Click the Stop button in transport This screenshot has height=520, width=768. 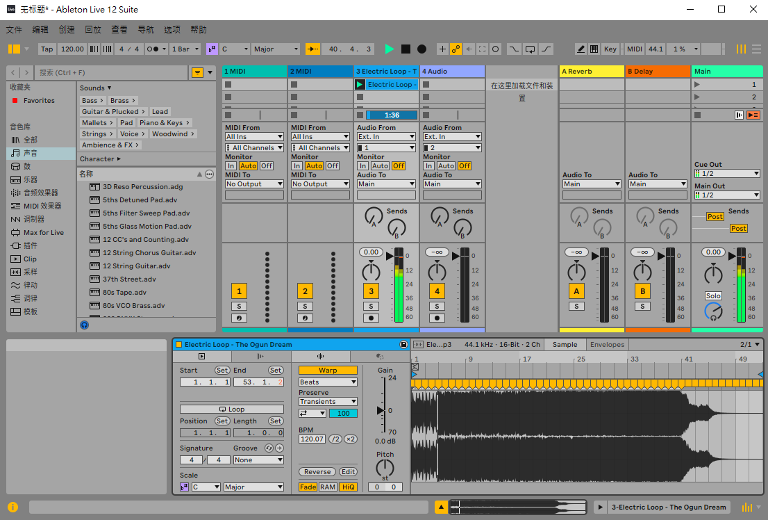406,49
